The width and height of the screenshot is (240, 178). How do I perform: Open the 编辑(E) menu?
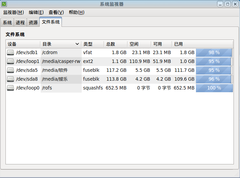tap(36, 12)
